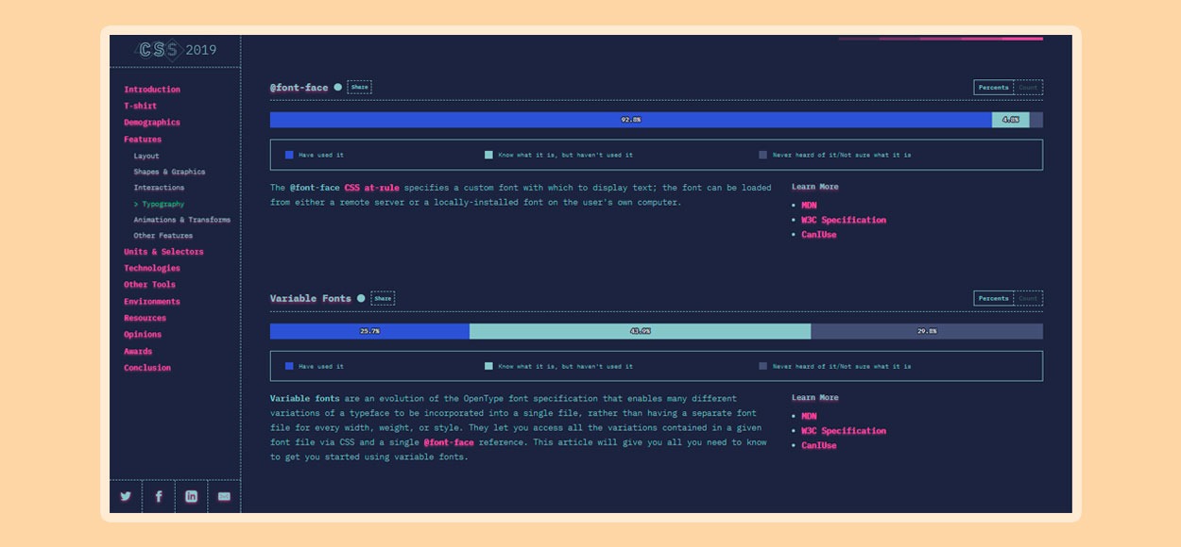
Task: Go to Other Tools section
Action: [149, 285]
